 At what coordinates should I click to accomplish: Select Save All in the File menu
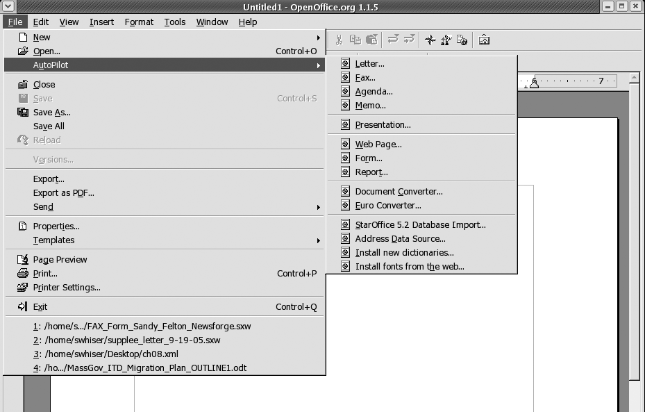(x=165, y=126)
